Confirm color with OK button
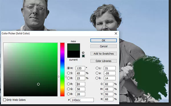171x106 pixels. click(x=103, y=41)
